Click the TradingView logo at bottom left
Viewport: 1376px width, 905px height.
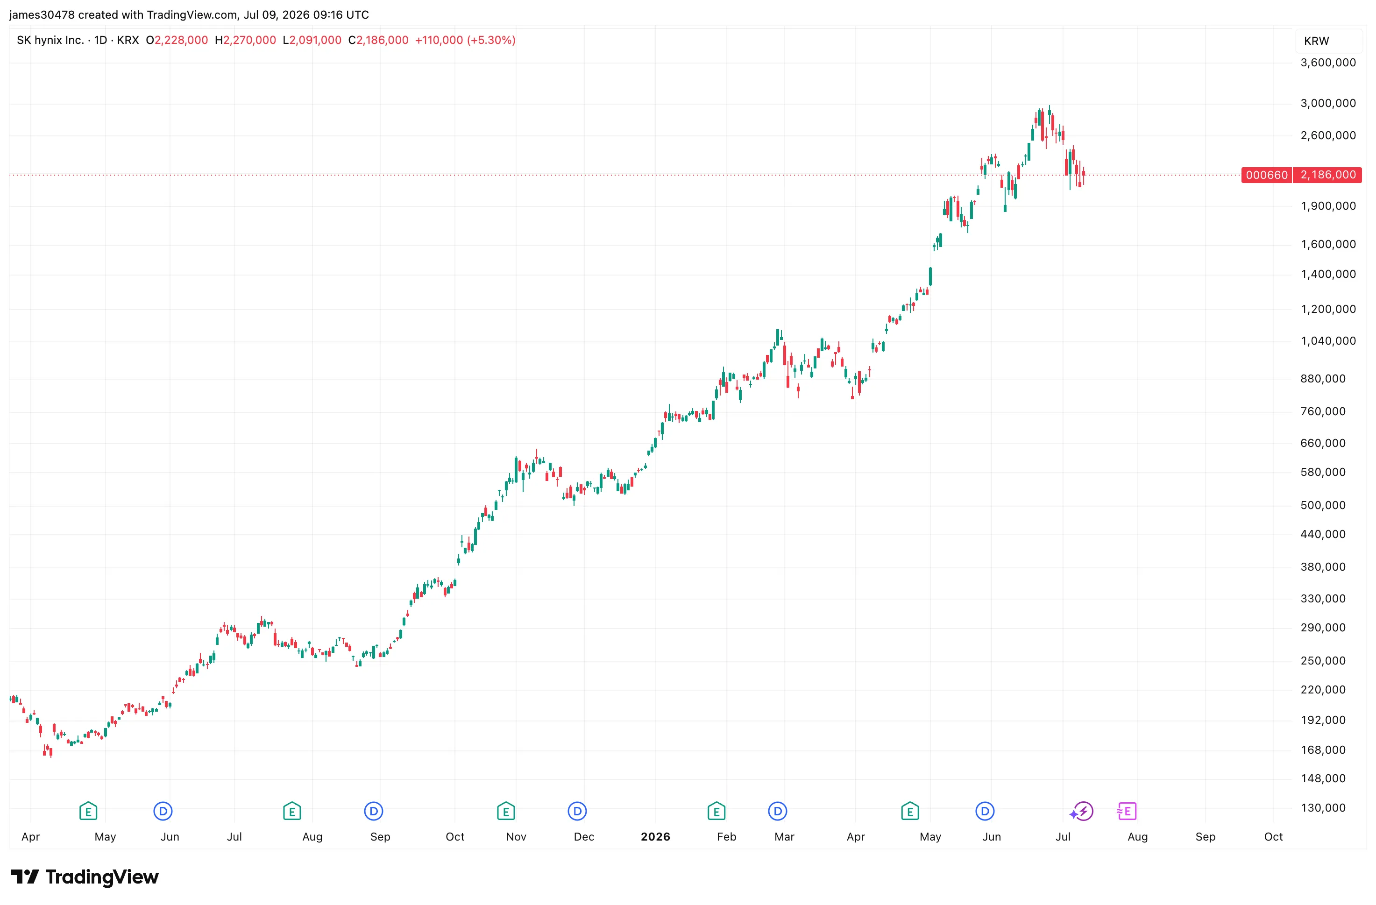(x=85, y=877)
